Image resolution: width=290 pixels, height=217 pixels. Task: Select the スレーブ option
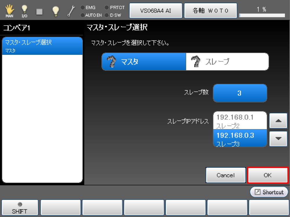227,62
